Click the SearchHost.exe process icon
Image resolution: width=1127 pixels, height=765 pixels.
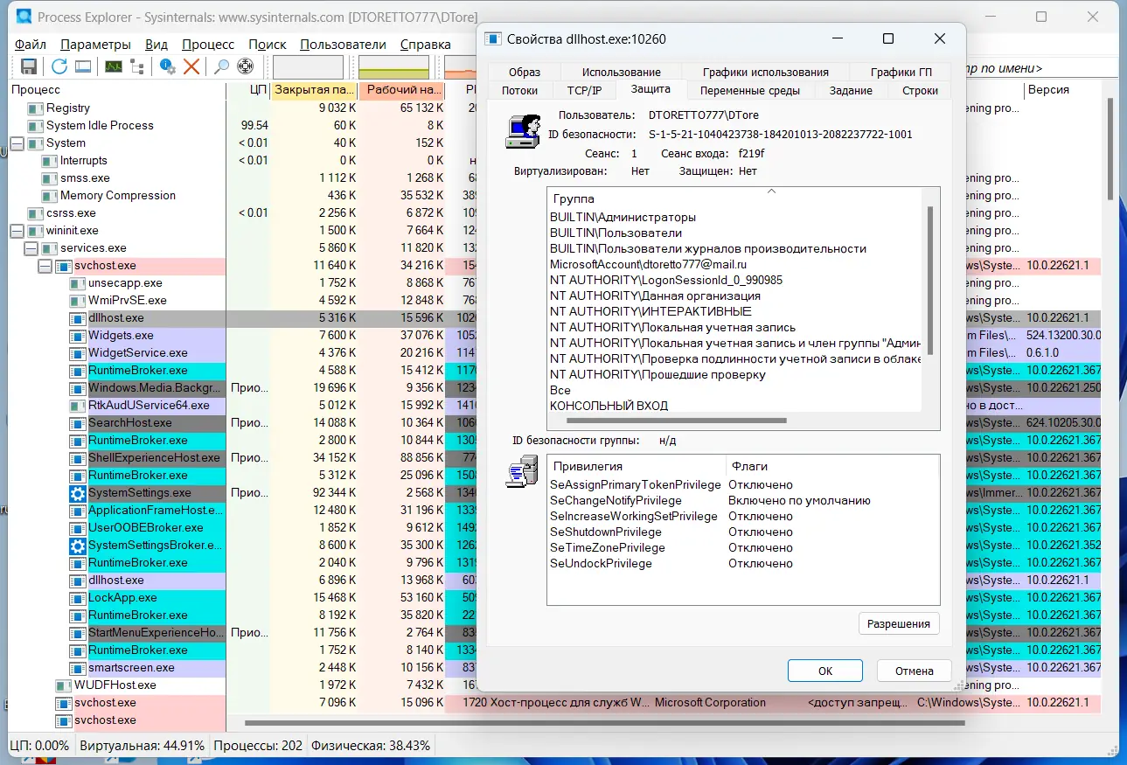tap(79, 423)
